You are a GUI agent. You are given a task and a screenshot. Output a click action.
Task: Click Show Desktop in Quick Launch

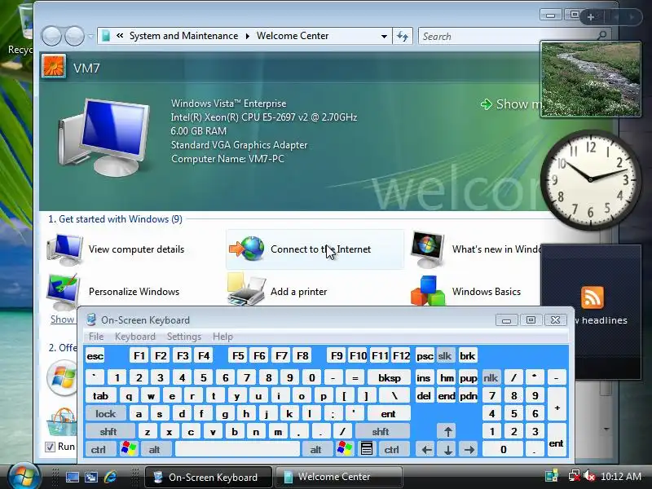(73, 477)
